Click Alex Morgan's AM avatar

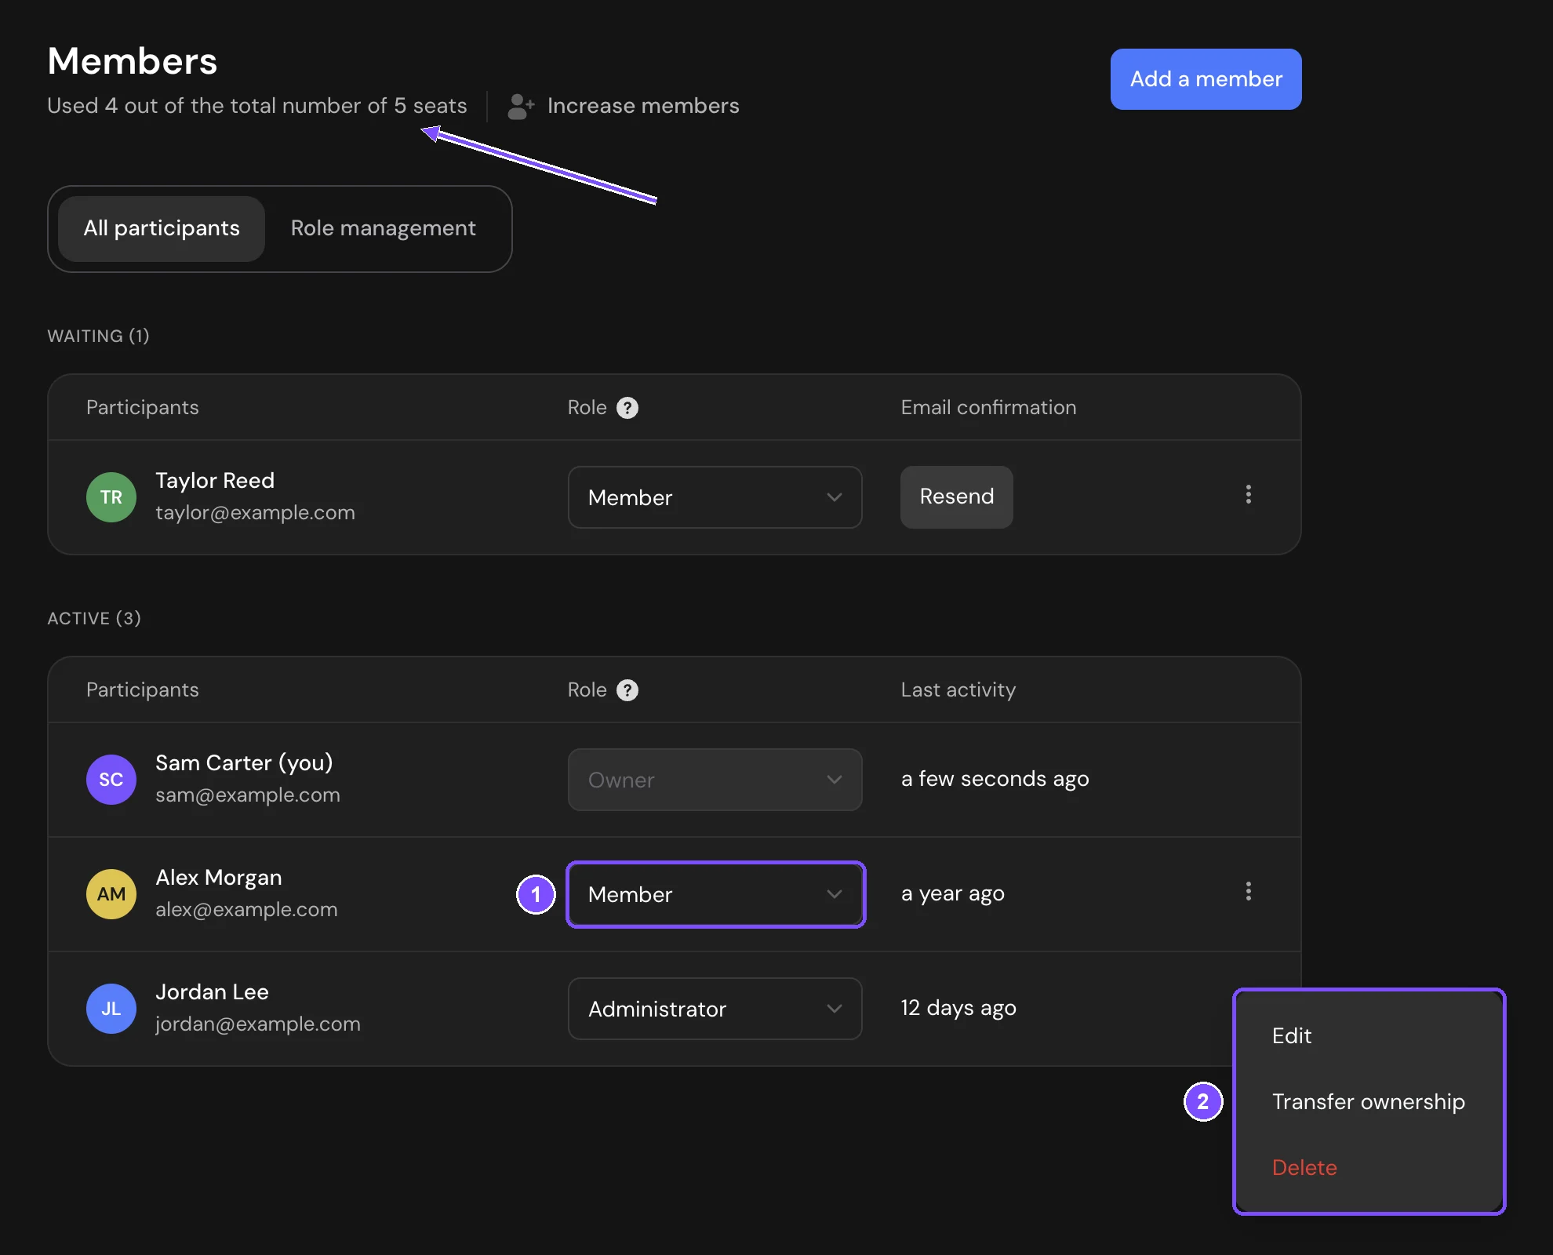111,894
